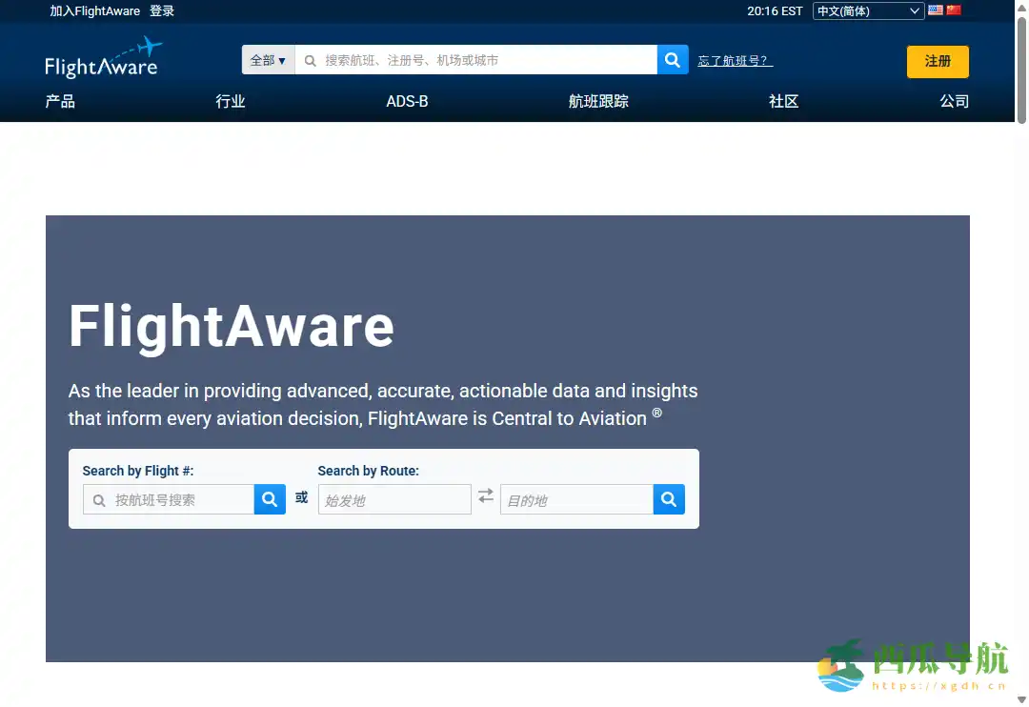The width and height of the screenshot is (1029, 707).
Task: Click the 登录 link
Action: tap(162, 10)
